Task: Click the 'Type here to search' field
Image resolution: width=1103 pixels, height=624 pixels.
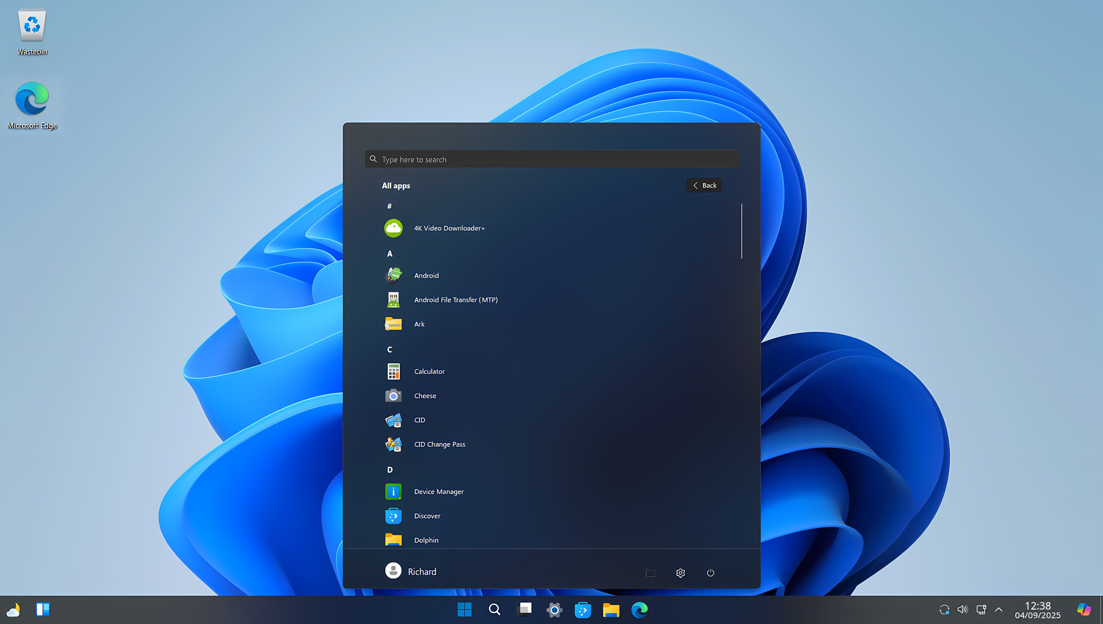Action: 551,159
